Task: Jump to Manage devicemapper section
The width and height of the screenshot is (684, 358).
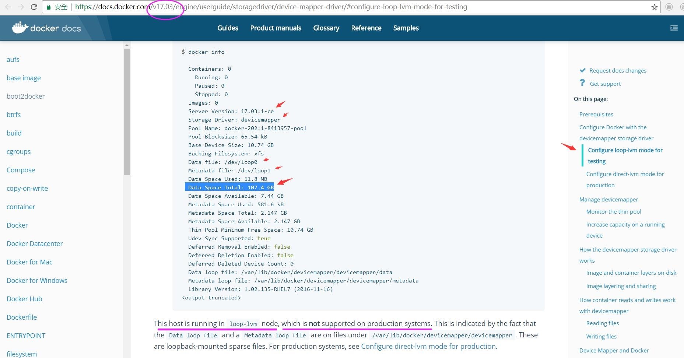Action: 608,199
